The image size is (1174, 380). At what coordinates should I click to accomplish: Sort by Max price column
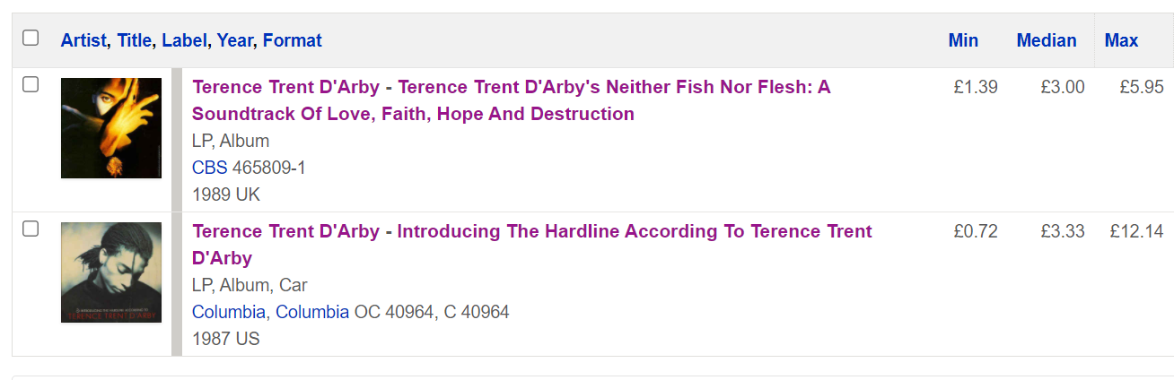pyautogui.click(x=1121, y=40)
